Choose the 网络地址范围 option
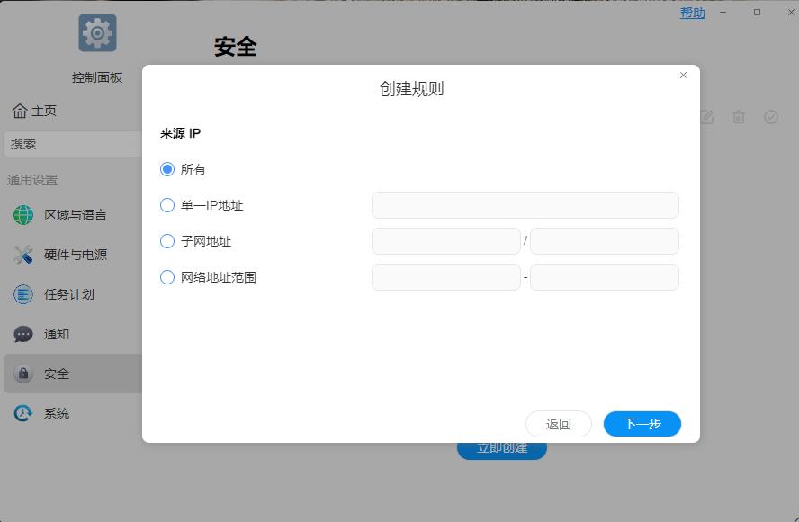Screen dimensions: 799x522 (166, 277)
